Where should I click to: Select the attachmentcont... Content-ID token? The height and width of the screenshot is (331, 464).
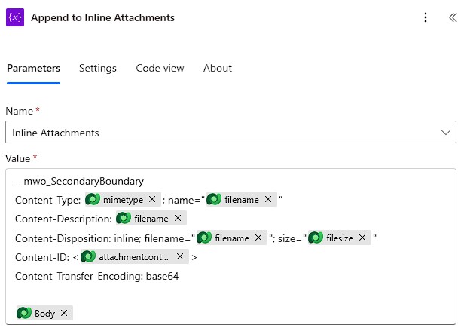(134, 257)
